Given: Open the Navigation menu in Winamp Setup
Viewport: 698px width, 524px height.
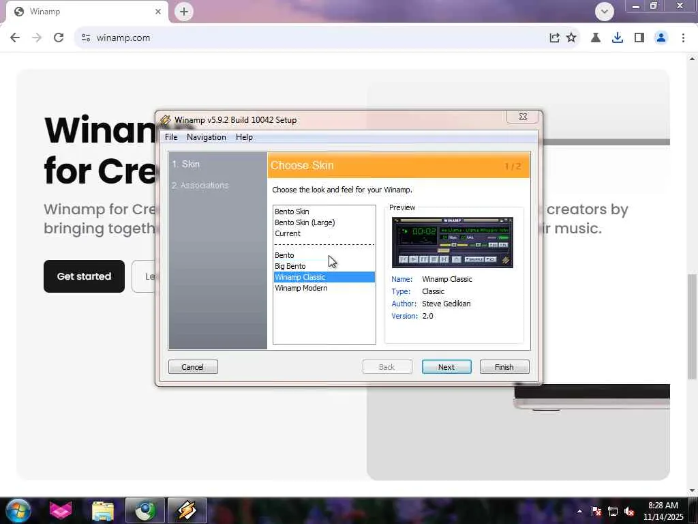Looking at the screenshot, I should pyautogui.click(x=206, y=137).
